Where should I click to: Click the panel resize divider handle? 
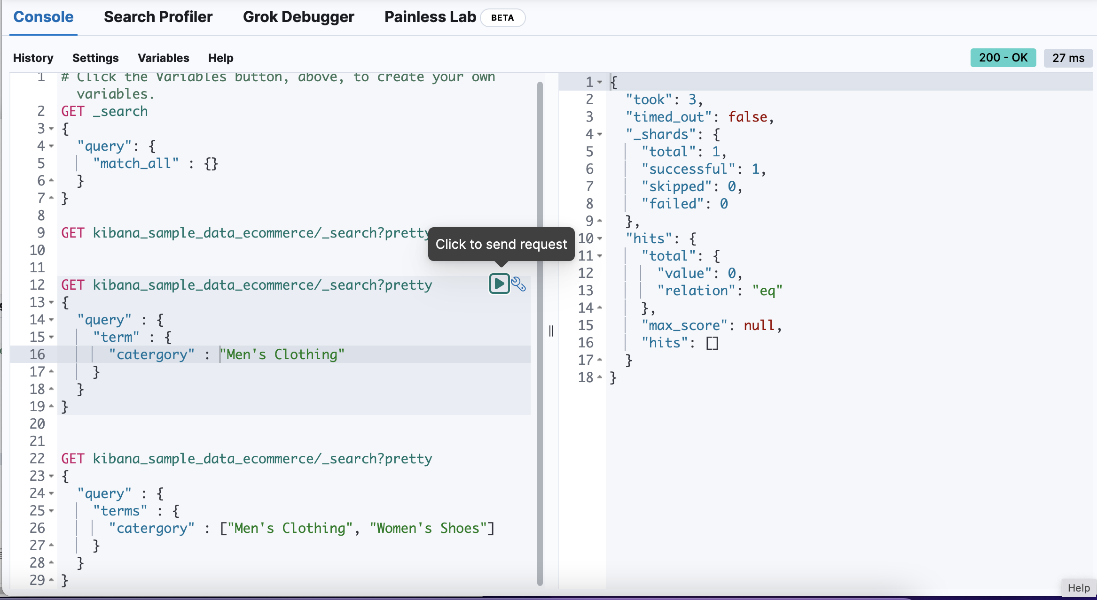[x=551, y=331]
